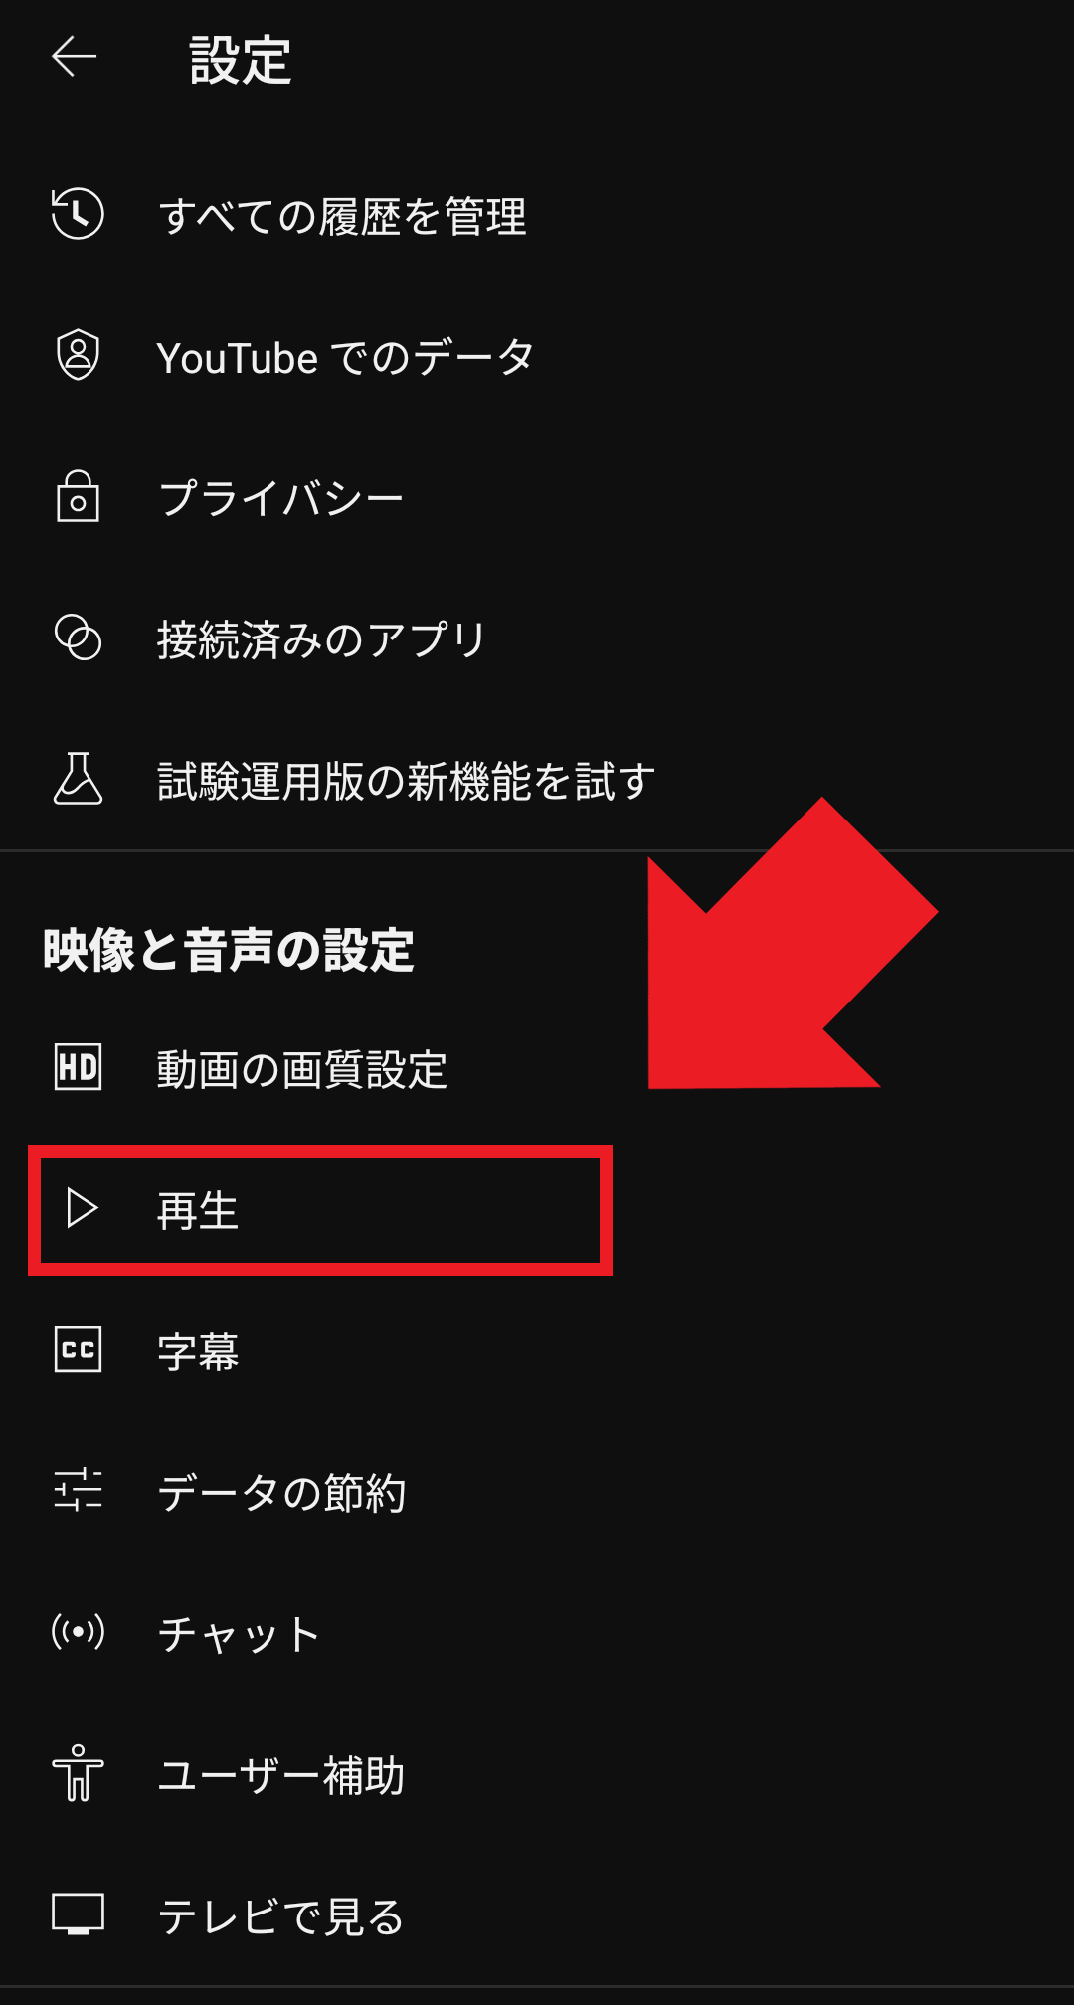Tap the accessibility person icon
This screenshot has width=1074, height=2005.
click(x=78, y=1773)
